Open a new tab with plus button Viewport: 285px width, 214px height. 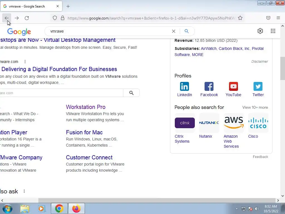point(68,6)
